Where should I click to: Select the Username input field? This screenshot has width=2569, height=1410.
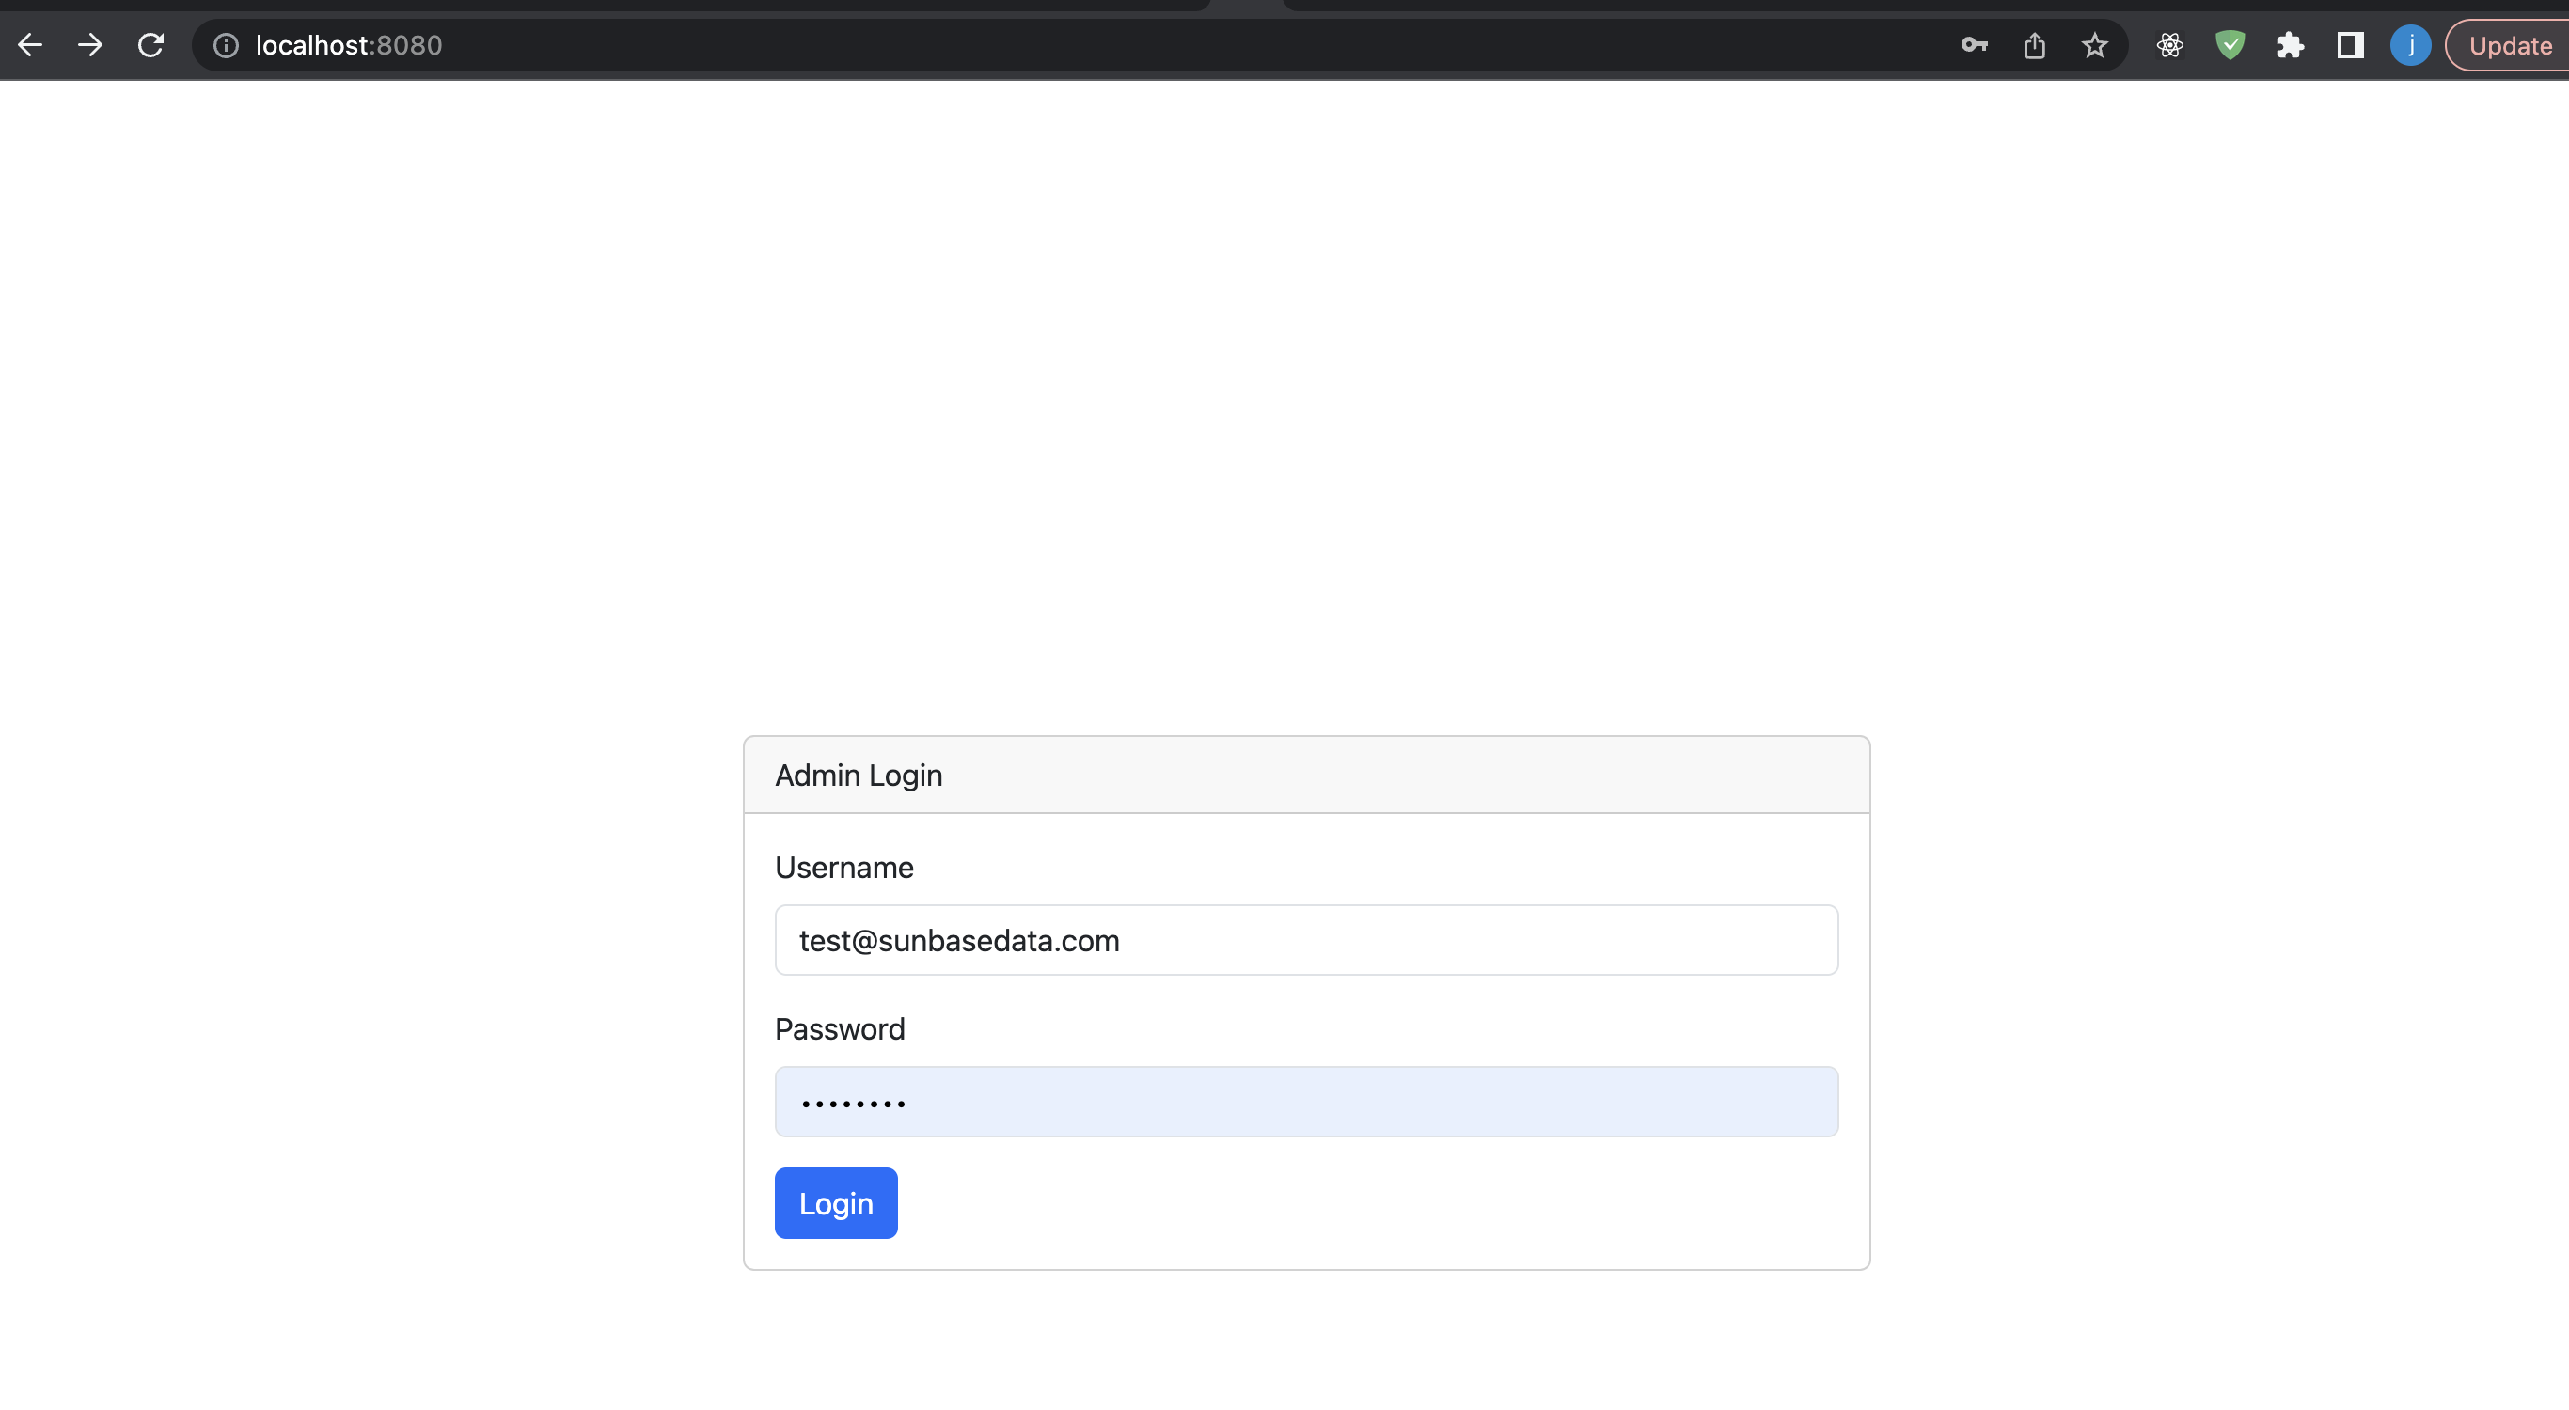click(x=1306, y=939)
